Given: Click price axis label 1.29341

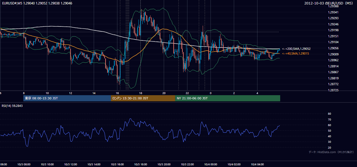Looking at the screenshot, I should pyautogui.click(x=334, y=12).
